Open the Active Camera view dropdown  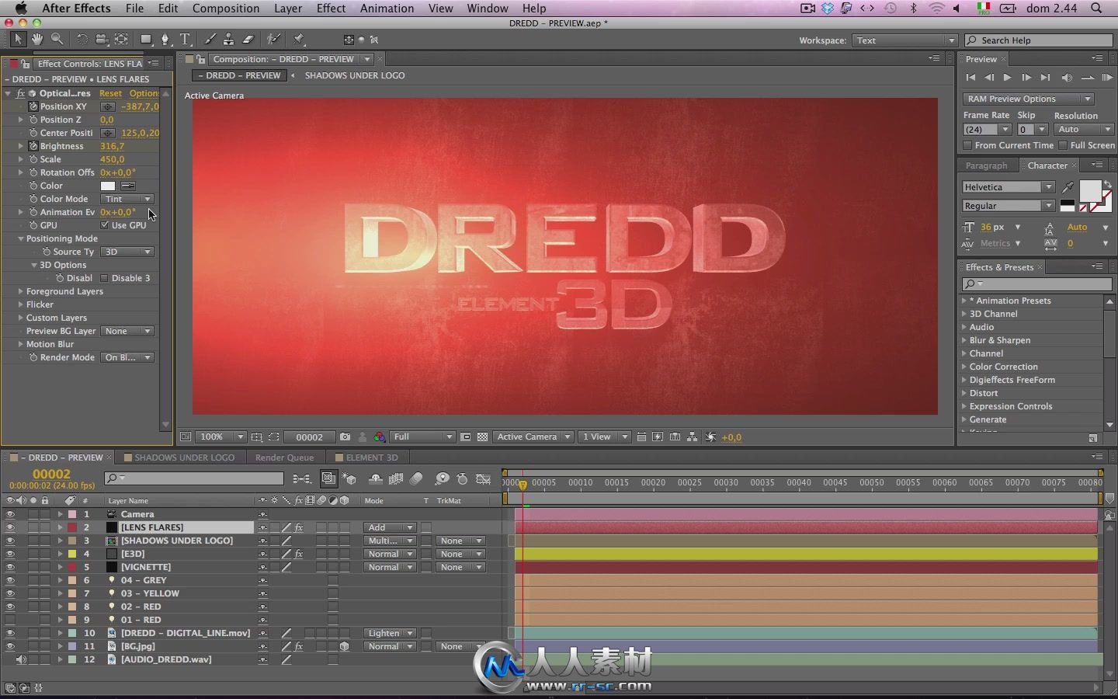tap(533, 437)
